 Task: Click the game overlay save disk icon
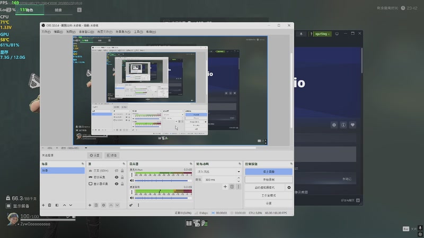pyautogui.click(x=189, y=223)
